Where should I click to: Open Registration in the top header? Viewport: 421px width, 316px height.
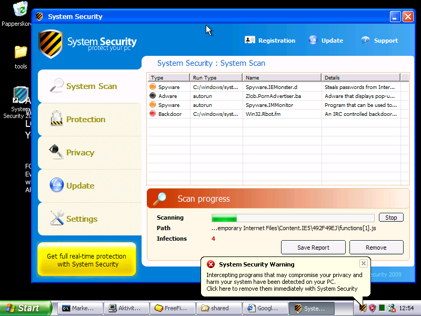pos(270,41)
